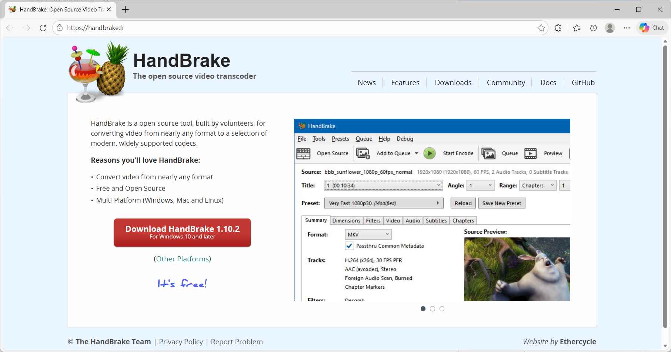This screenshot has height=352, width=671.
Task: View browsing history via the clock icon
Action: 593,27
